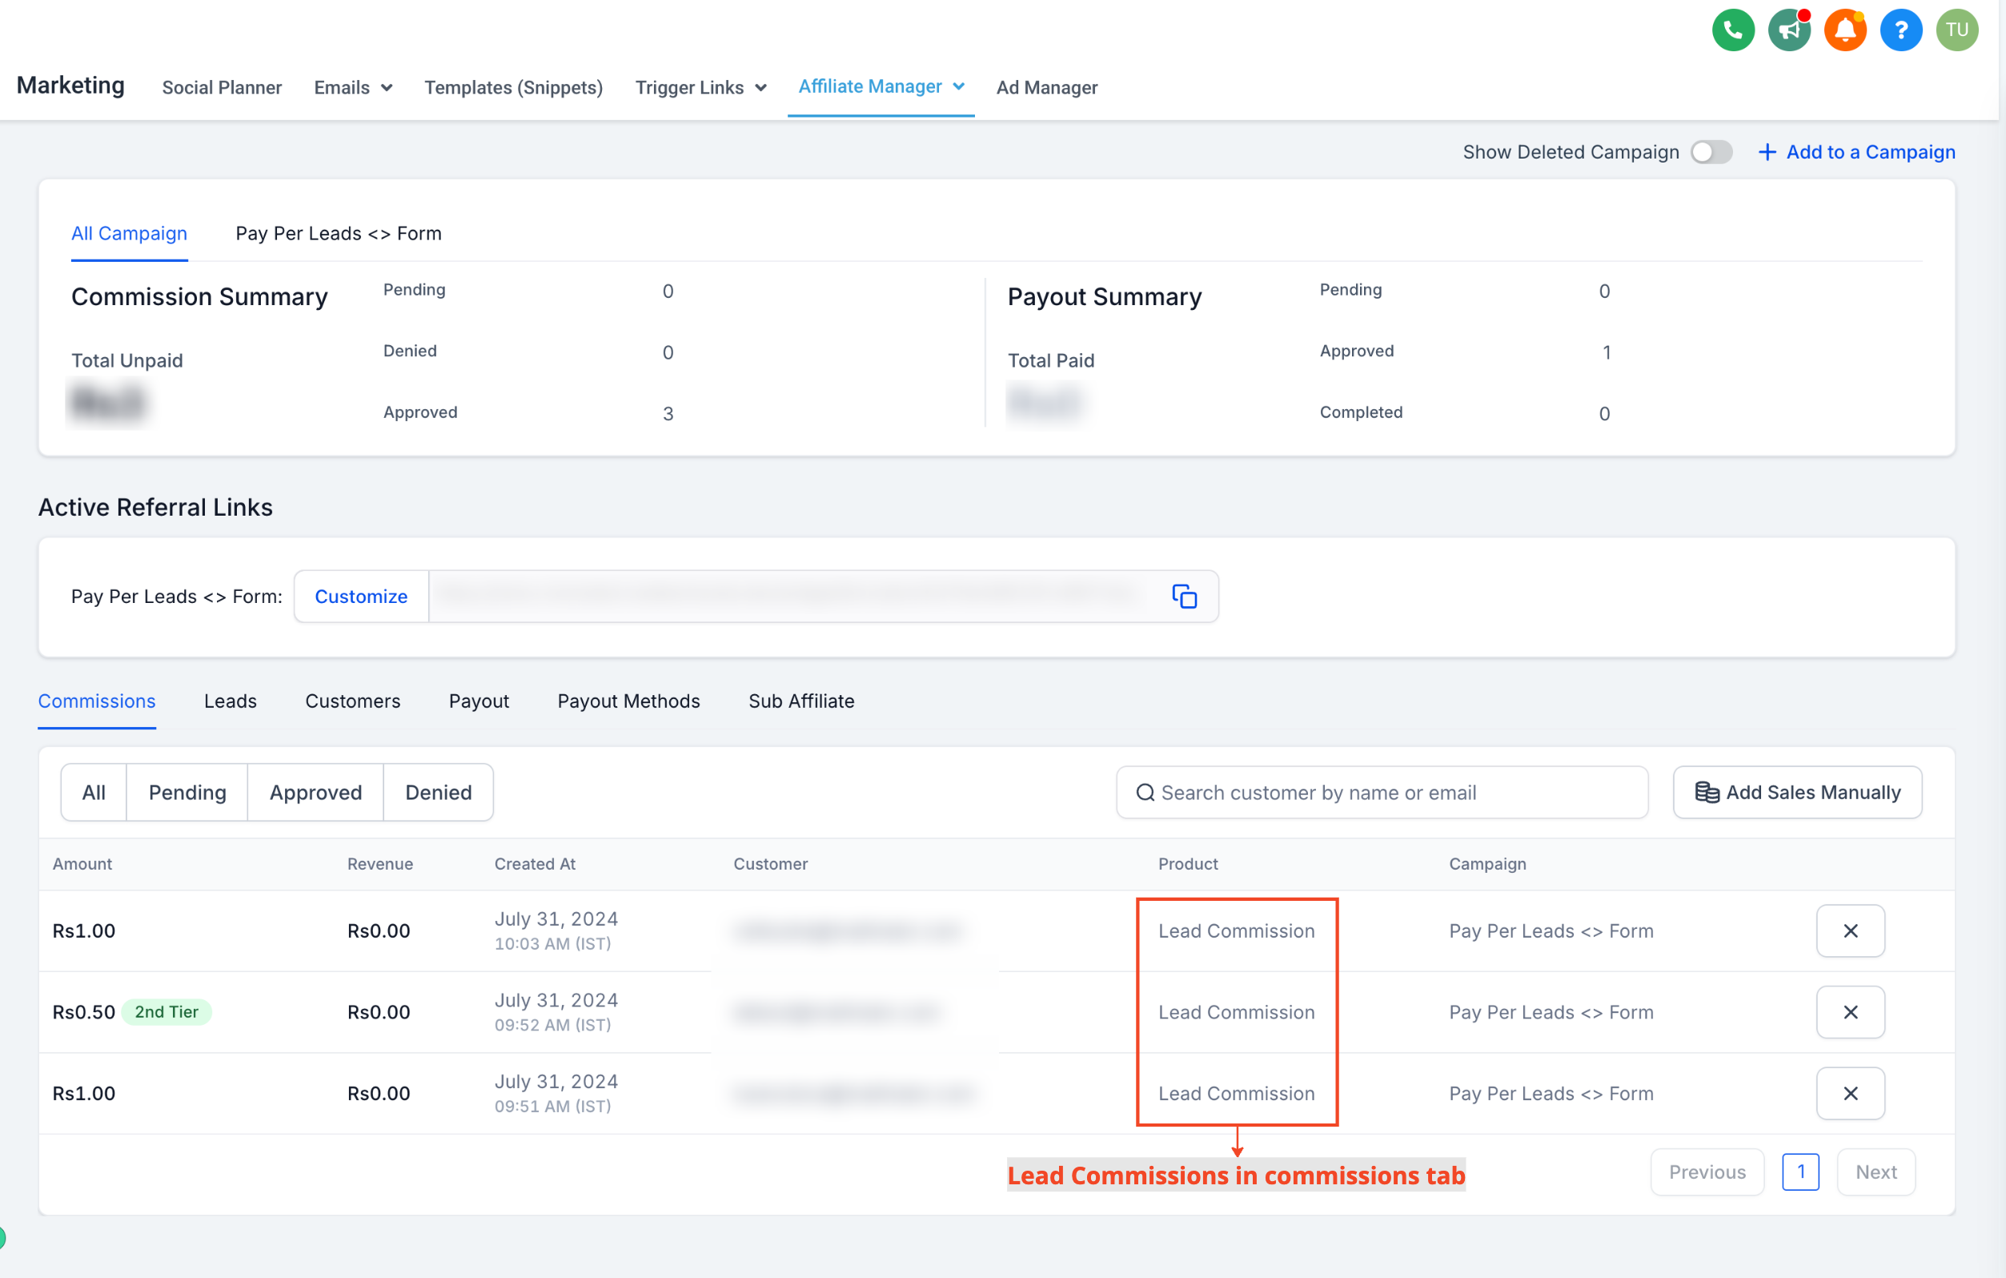
Task: Go to the Next page of commissions
Action: (x=1876, y=1171)
